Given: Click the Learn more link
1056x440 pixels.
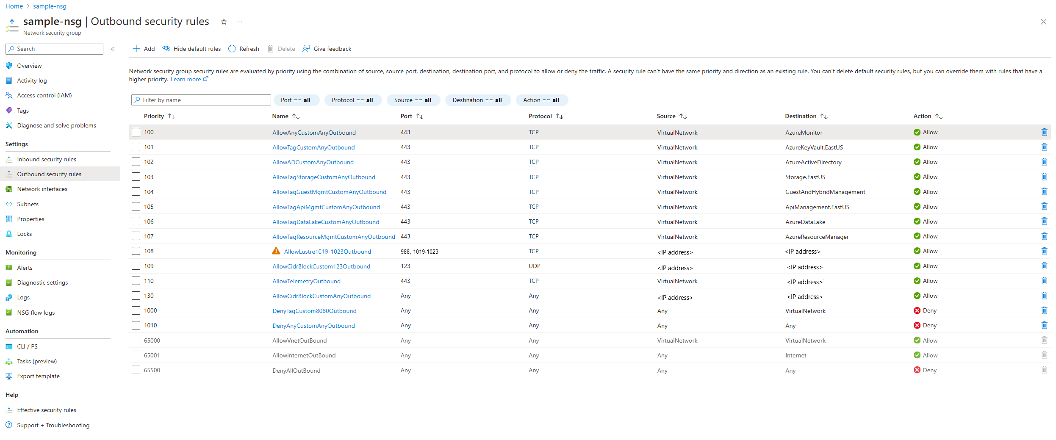Looking at the screenshot, I should (186, 79).
